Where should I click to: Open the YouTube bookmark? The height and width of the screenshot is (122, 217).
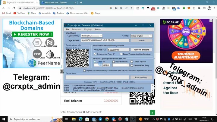pos(19,13)
